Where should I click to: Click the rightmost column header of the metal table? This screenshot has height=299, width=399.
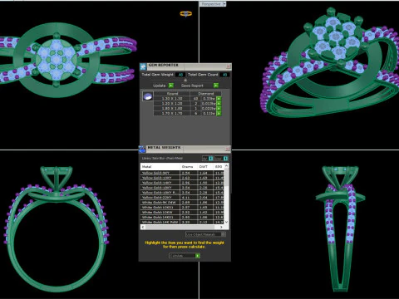(x=219, y=167)
